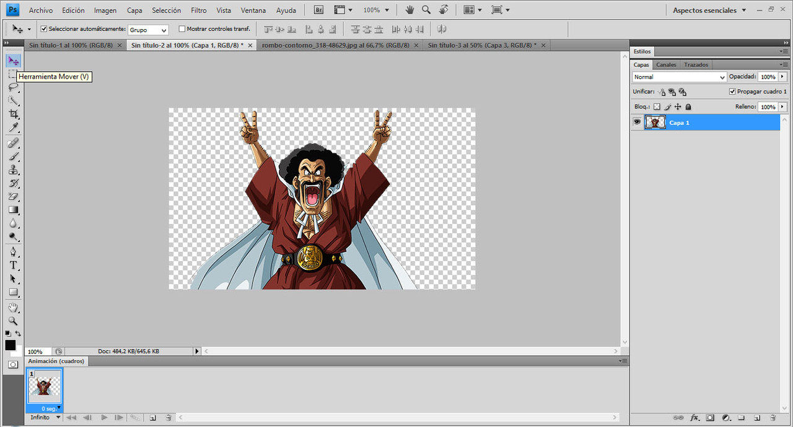This screenshot has height=427, width=793.
Task: Duplicate the selected animation frame
Action: (152, 418)
